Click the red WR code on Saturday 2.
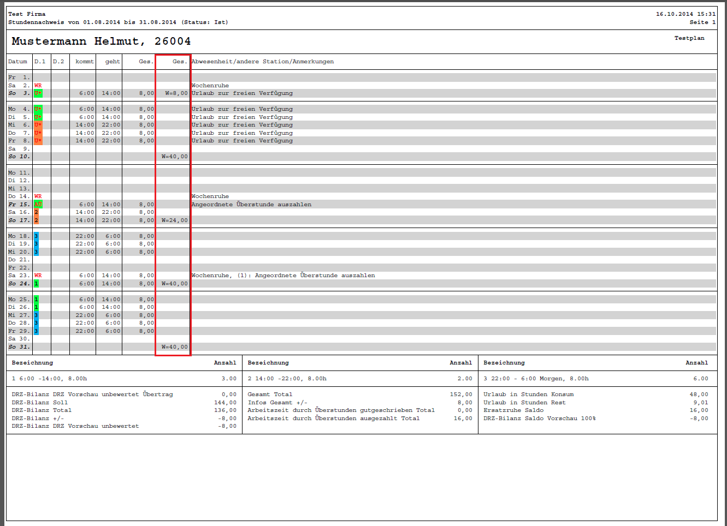This screenshot has width=727, height=526. [38, 86]
